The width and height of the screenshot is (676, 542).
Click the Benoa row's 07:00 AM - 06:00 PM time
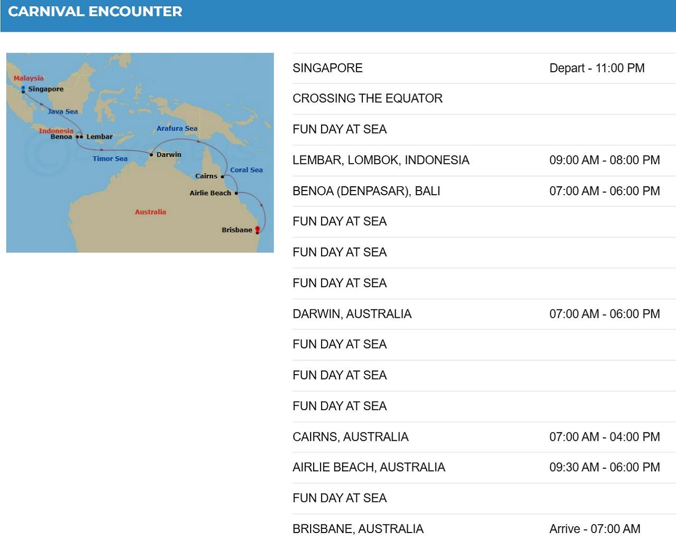click(x=605, y=191)
